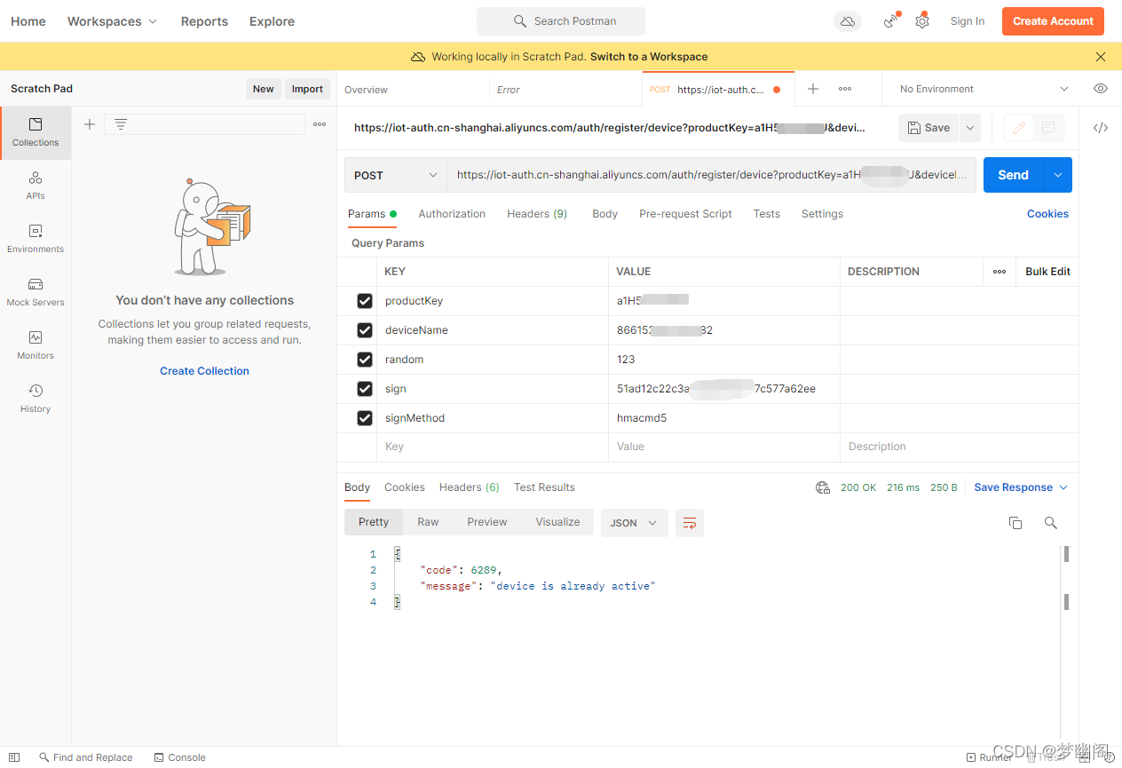Screen dimensions: 1122x768
Task: Click the Sign In link
Action: 968,21
